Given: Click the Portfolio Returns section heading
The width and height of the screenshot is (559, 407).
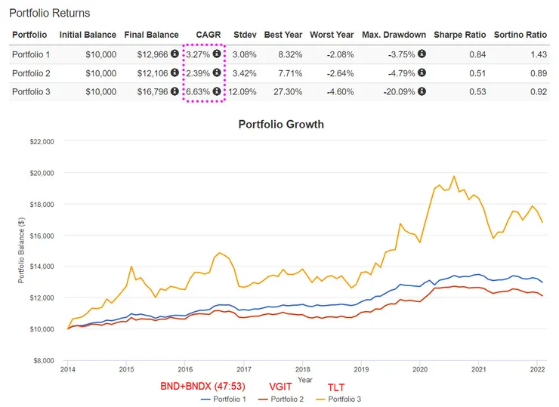Looking at the screenshot, I should click(x=49, y=13).
